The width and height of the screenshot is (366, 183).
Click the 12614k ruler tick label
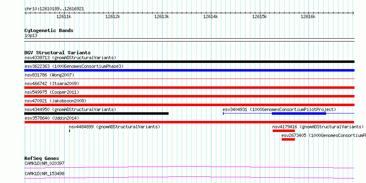point(211,16)
